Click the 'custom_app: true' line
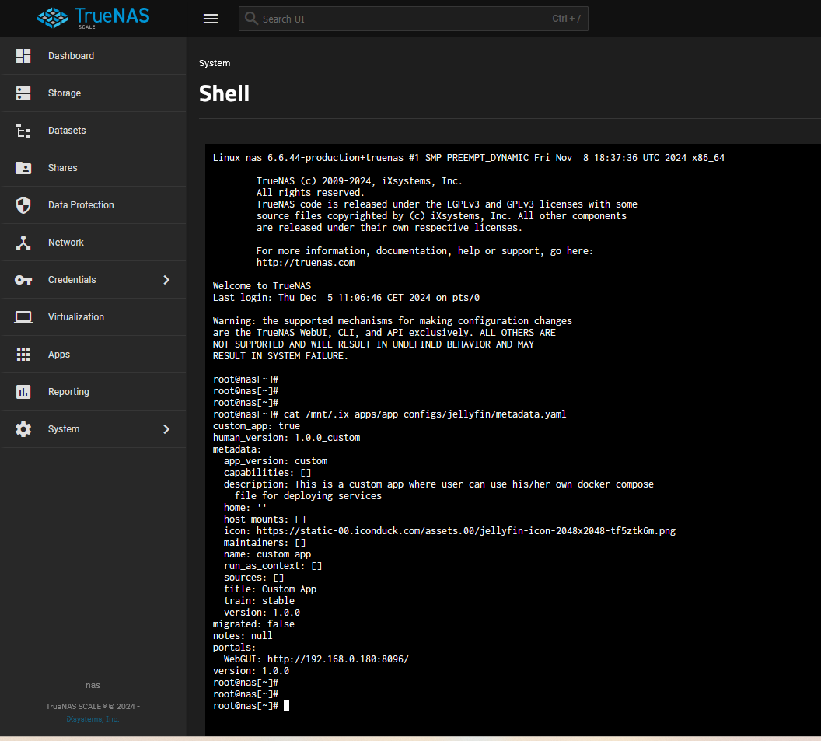The image size is (821, 741). [x=257, y=426]
